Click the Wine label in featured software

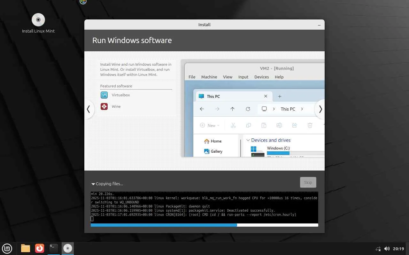[x=116, y=106]
